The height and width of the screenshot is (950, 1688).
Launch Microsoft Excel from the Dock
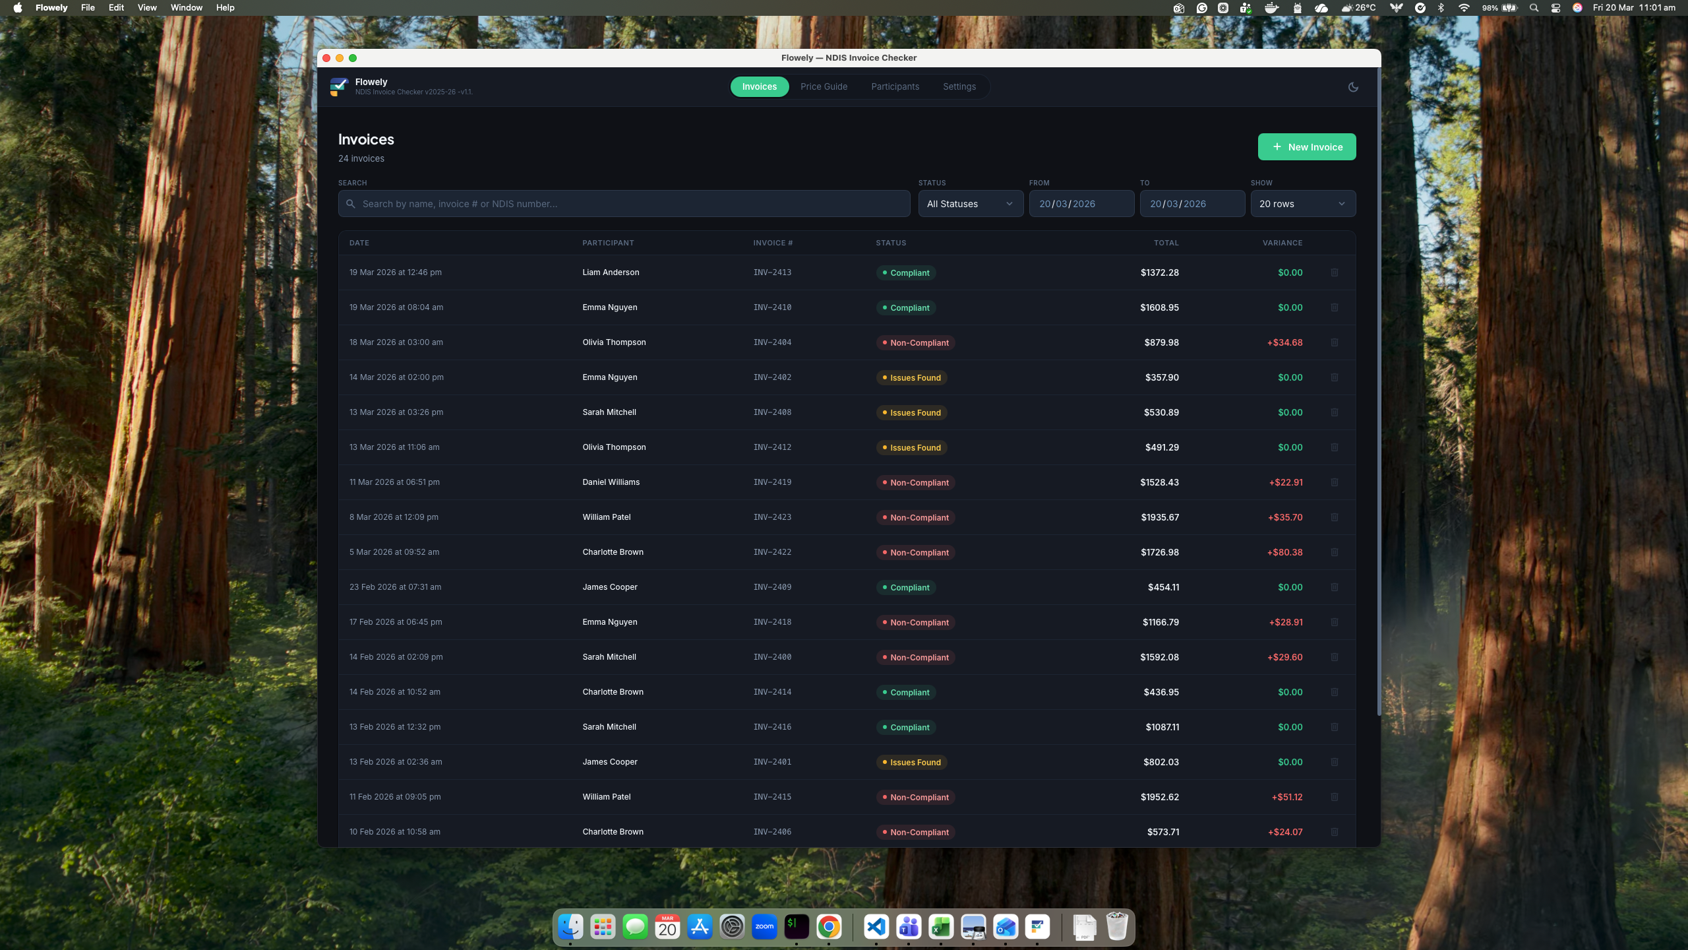pos(940,927)
